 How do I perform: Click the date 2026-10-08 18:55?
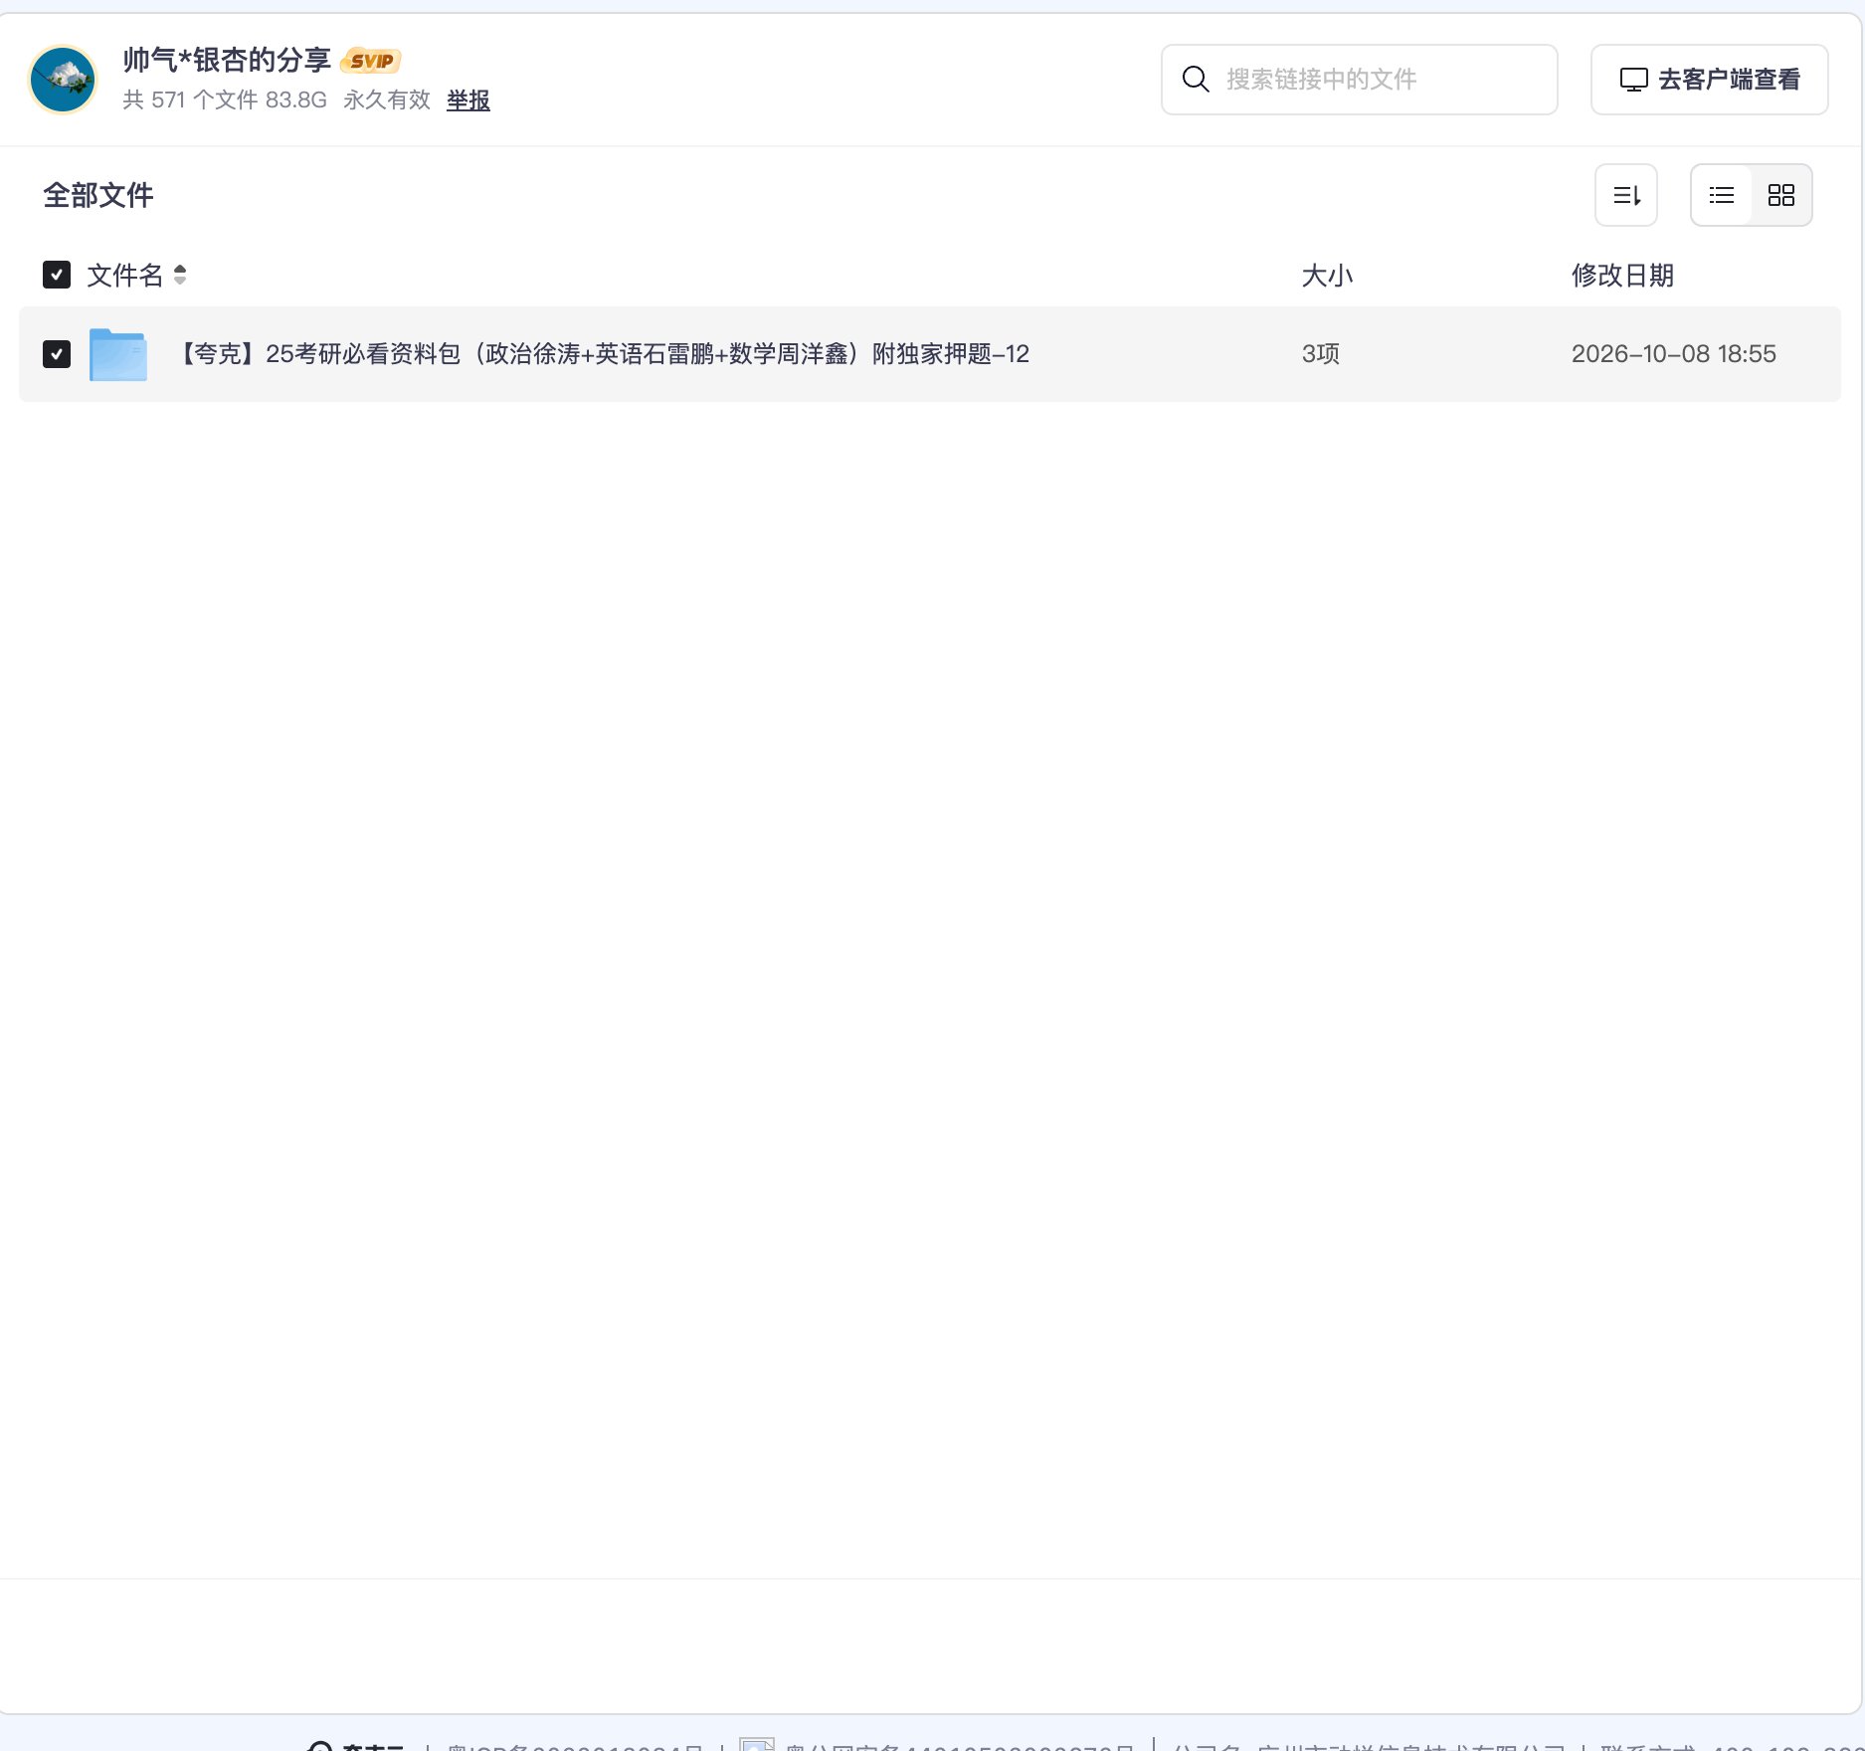1673,354
